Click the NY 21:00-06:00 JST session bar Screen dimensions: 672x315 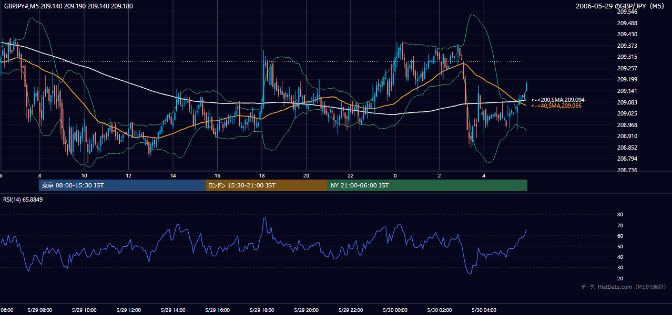tap(427, 185)
